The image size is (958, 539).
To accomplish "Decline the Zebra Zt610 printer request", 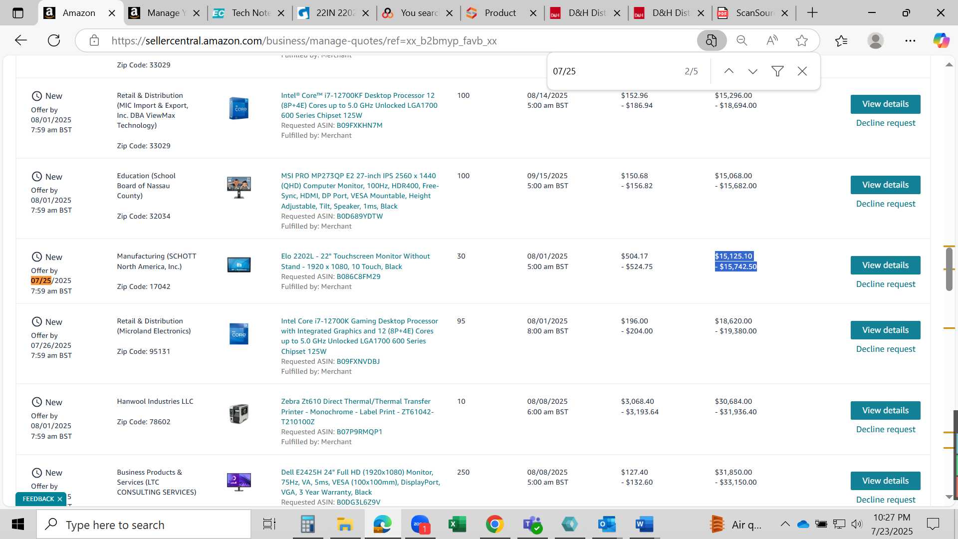I will click(885, 430).
